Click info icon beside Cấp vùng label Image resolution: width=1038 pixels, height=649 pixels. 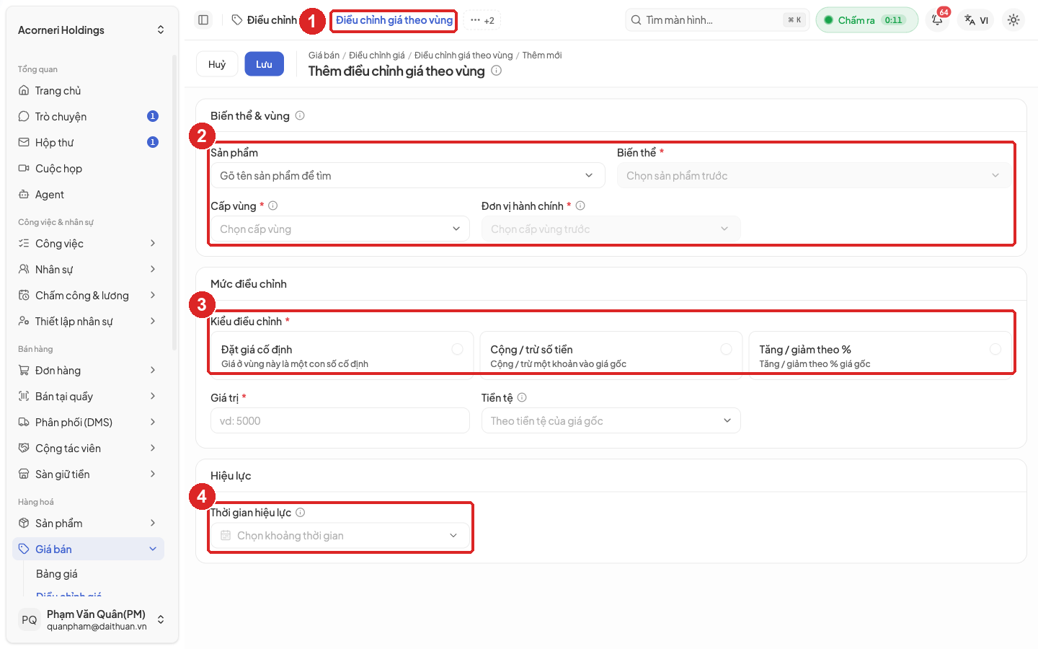[x=273, y=206]
